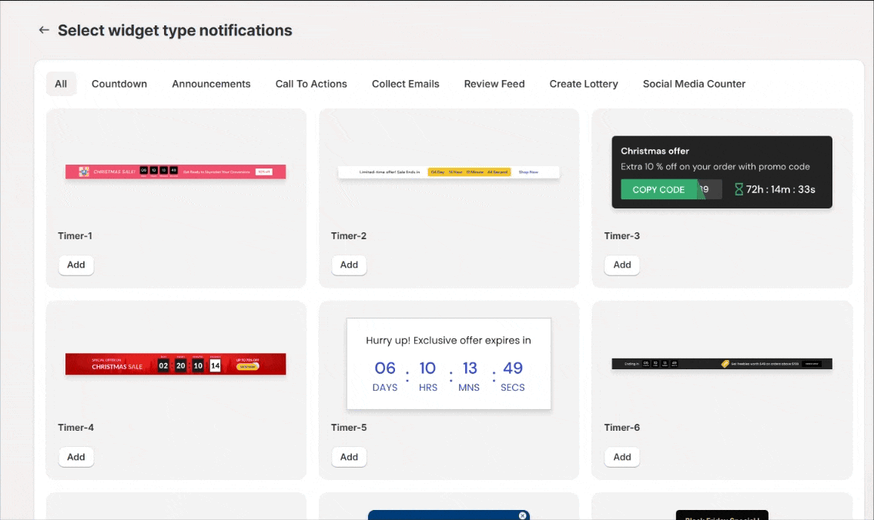874x520 pixels.
Task: Select the Collect Emails tab
Action: (405, 84)
